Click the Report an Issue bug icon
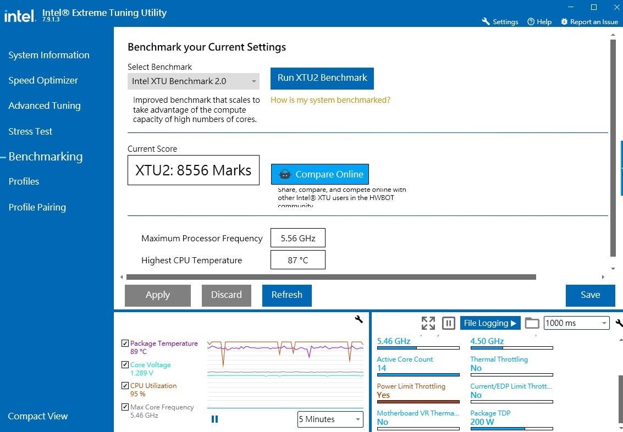The width and height of the screenshot is (623, 432). pos(564,22)
